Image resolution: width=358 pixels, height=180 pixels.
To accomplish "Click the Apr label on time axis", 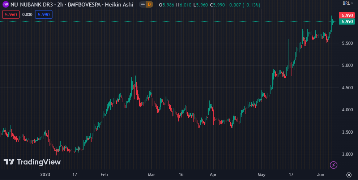I will click(x=213, y=175).
